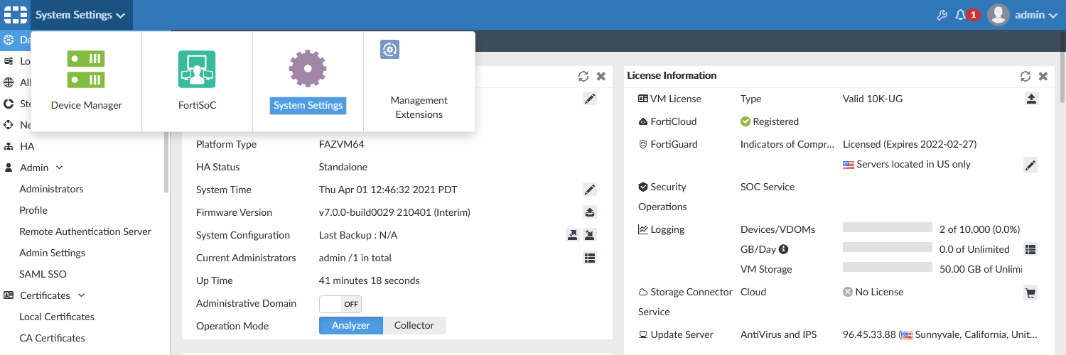Screen dimensions: 1066x355
Task: Select System Settings gear icon
Action: coord(308,69)
